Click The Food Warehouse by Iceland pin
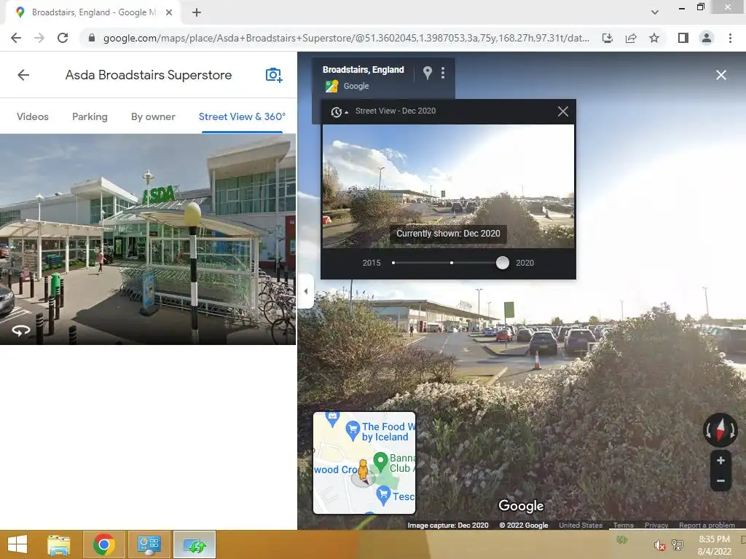 352,429
